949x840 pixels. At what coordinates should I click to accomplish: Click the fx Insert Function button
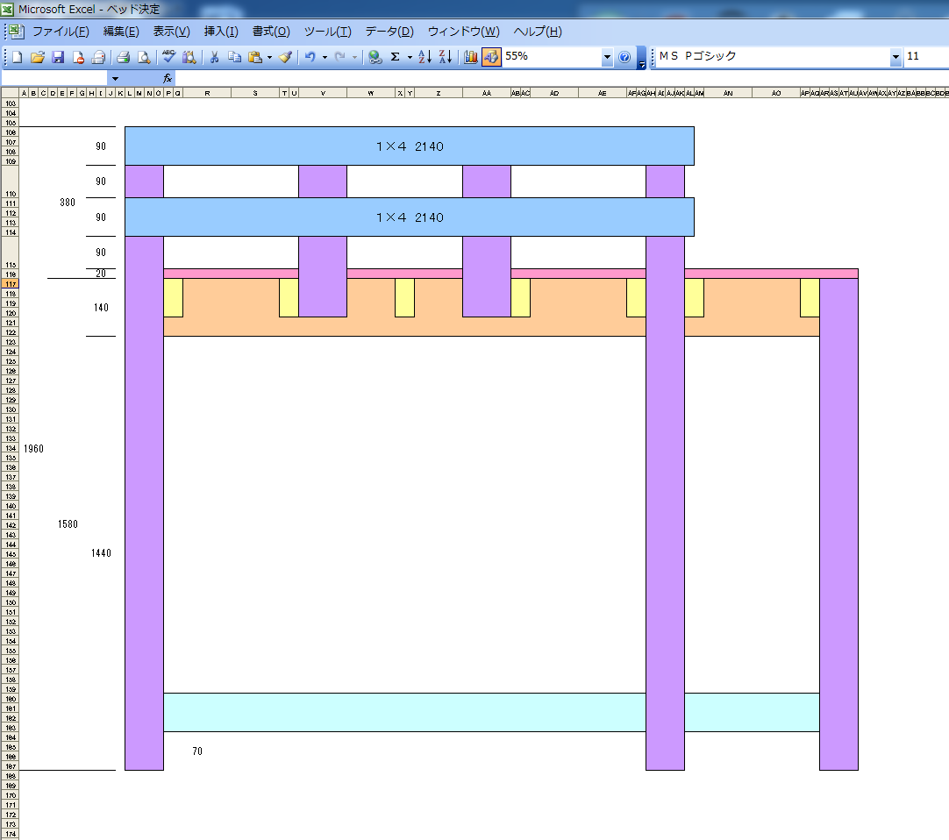tap(168, 78)
